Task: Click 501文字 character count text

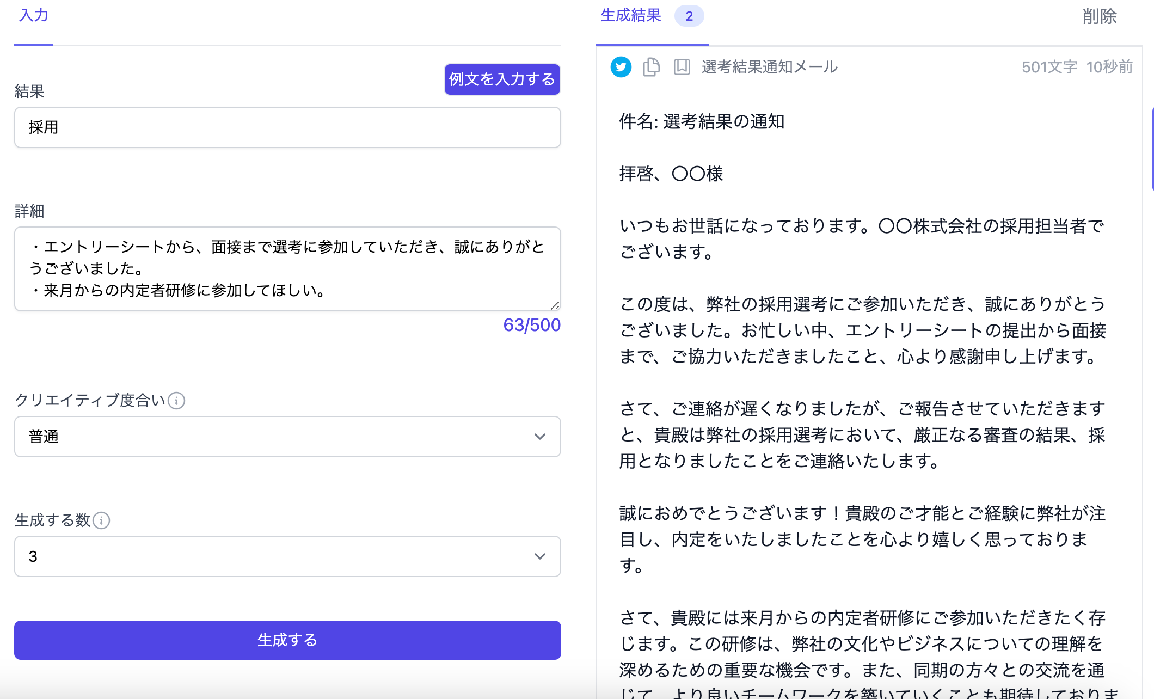Action: (1049, 67)
